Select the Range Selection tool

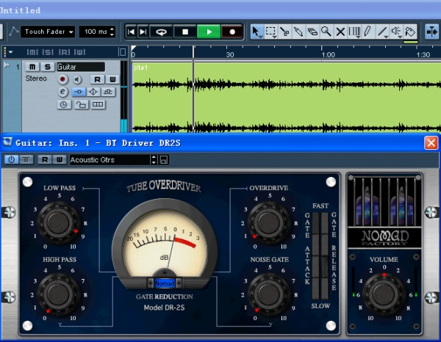[270, 32]
